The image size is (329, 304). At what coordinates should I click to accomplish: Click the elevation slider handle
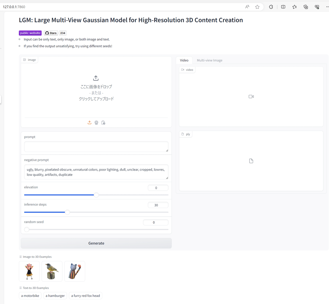96,195
